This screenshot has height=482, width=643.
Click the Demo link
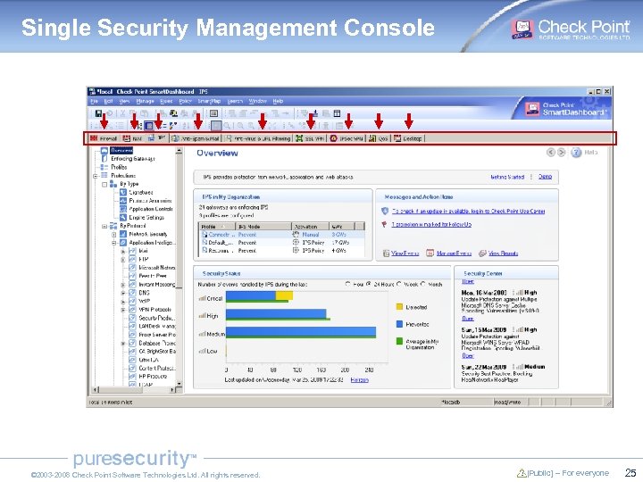545,177
